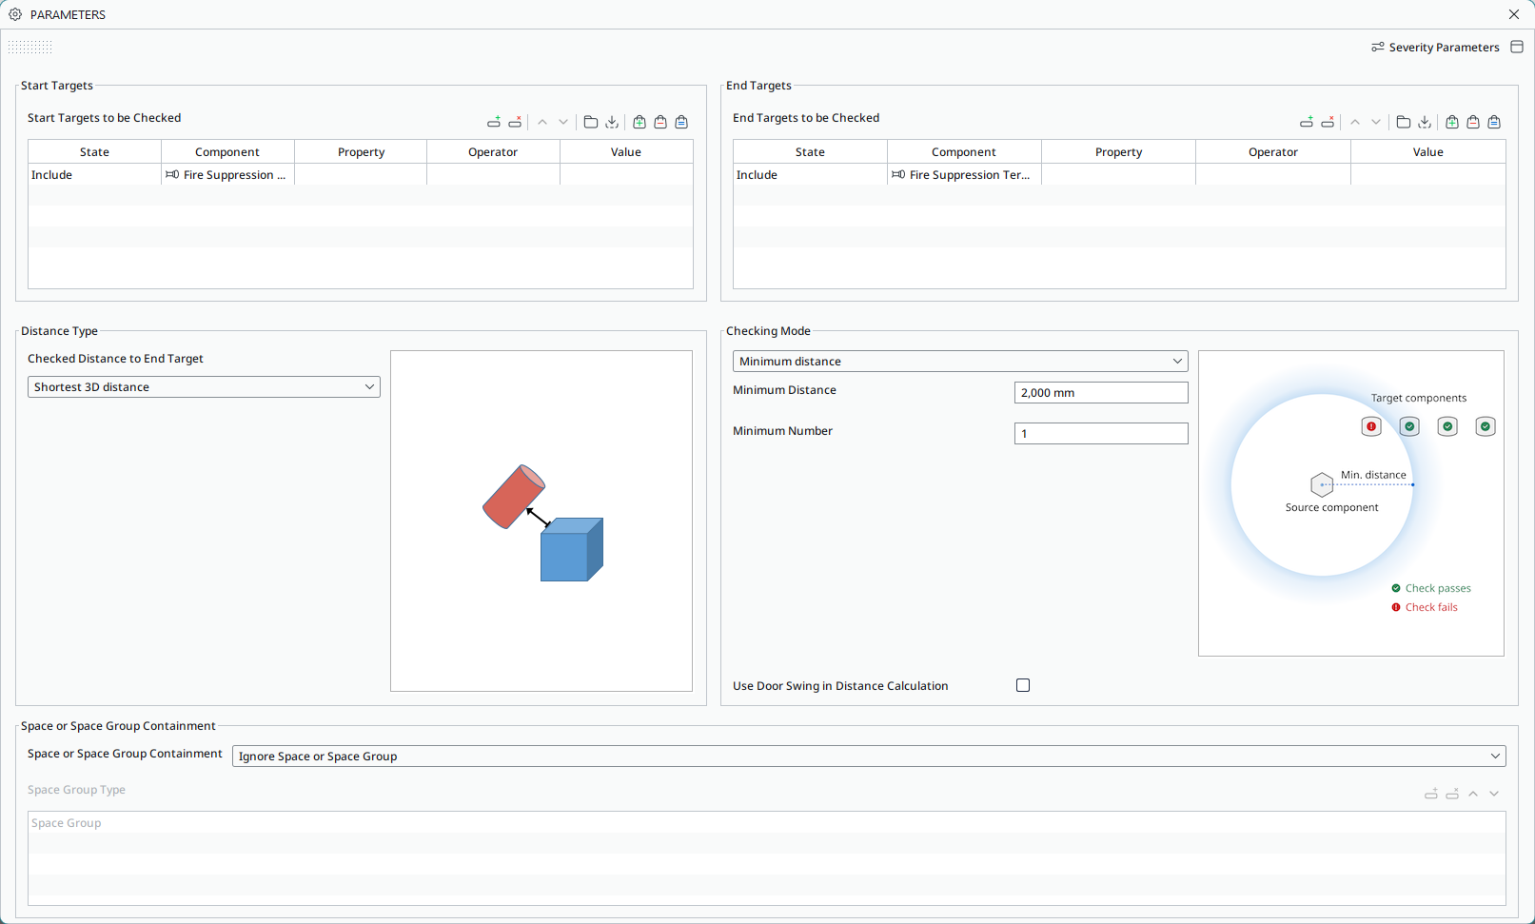
Task: Move End Targets row down
Action: 1376,122
